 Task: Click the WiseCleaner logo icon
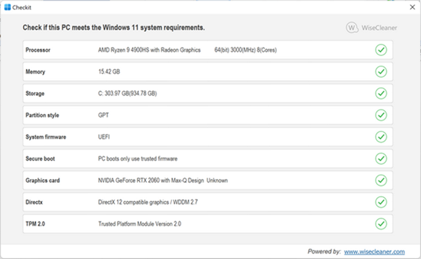coord(352,27)
